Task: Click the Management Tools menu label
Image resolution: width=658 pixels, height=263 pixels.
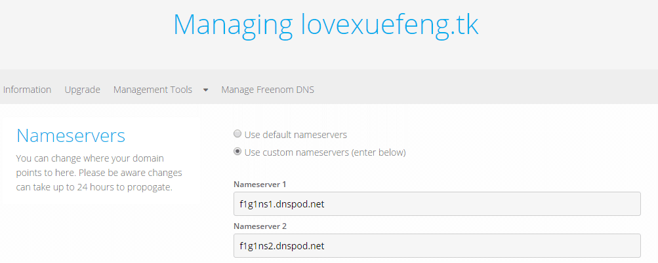Action: (x=153, y=90)
